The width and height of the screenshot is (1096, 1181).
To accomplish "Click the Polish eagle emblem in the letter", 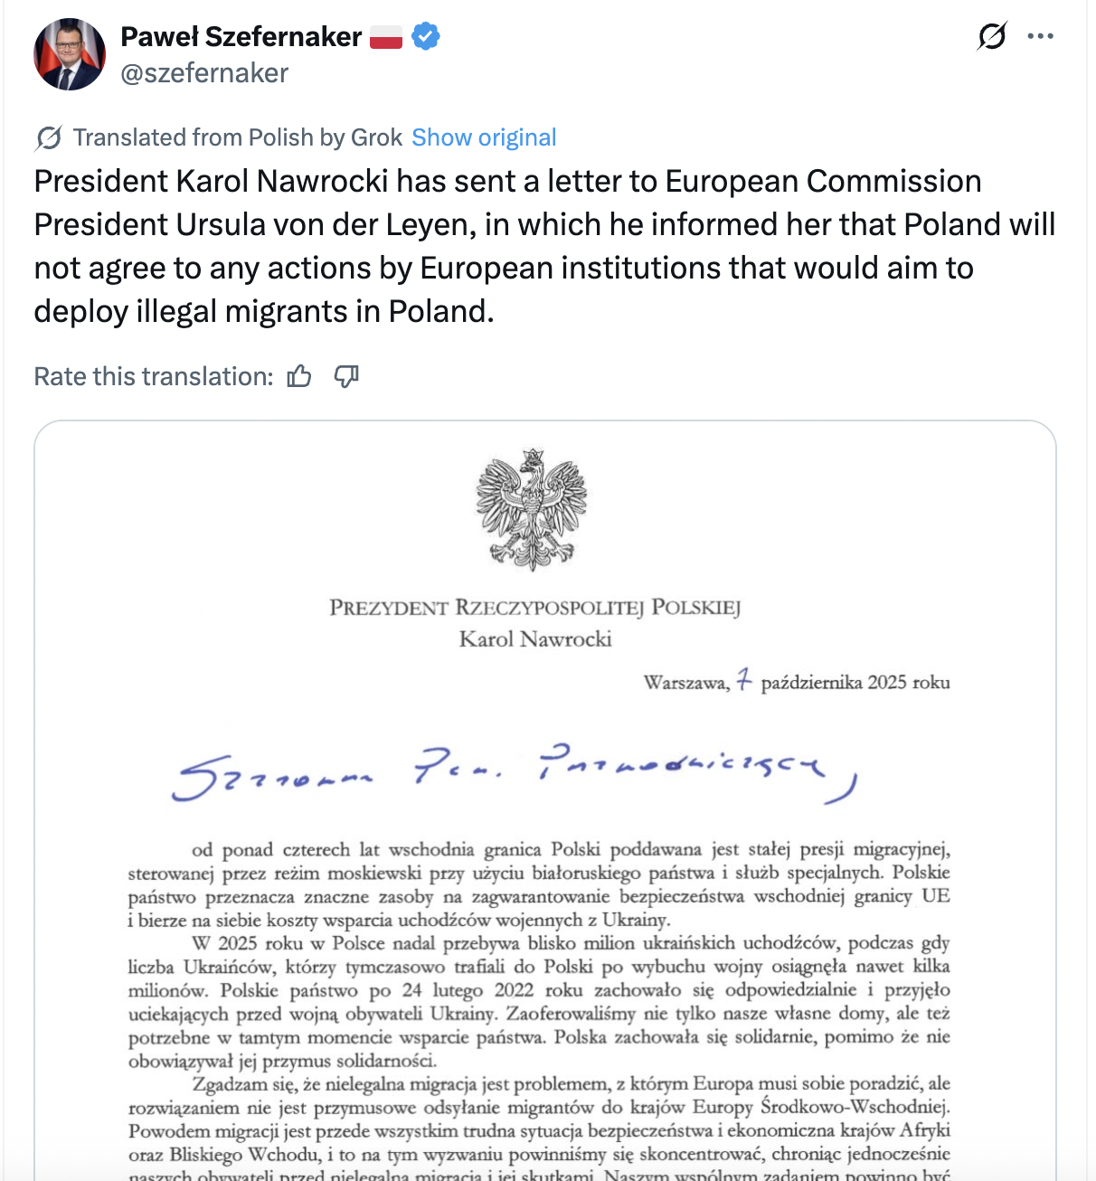I will [532, 508].
